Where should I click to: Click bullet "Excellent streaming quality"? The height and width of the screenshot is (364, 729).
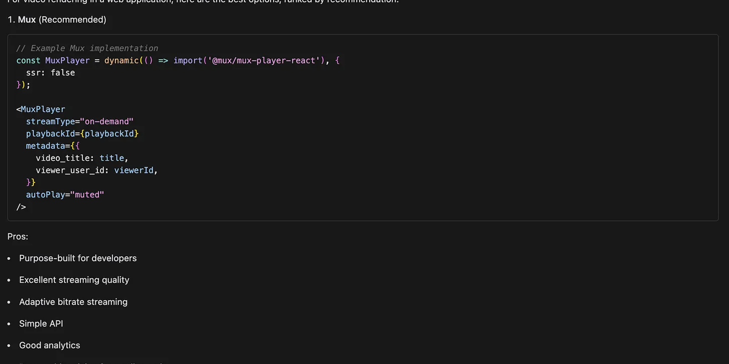pyautogui.click(x=74, y=280)
